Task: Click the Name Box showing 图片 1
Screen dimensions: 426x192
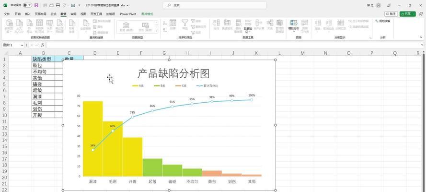Action: tap(13, 45)
